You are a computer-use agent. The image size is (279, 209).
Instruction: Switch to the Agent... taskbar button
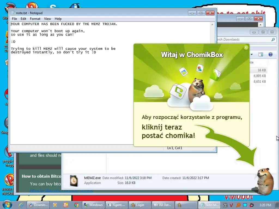click(x=117, y=205)
